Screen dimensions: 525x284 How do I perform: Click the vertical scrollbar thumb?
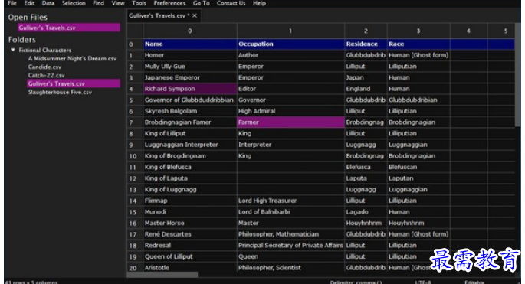pyautogui.click(x=518, y=75)
